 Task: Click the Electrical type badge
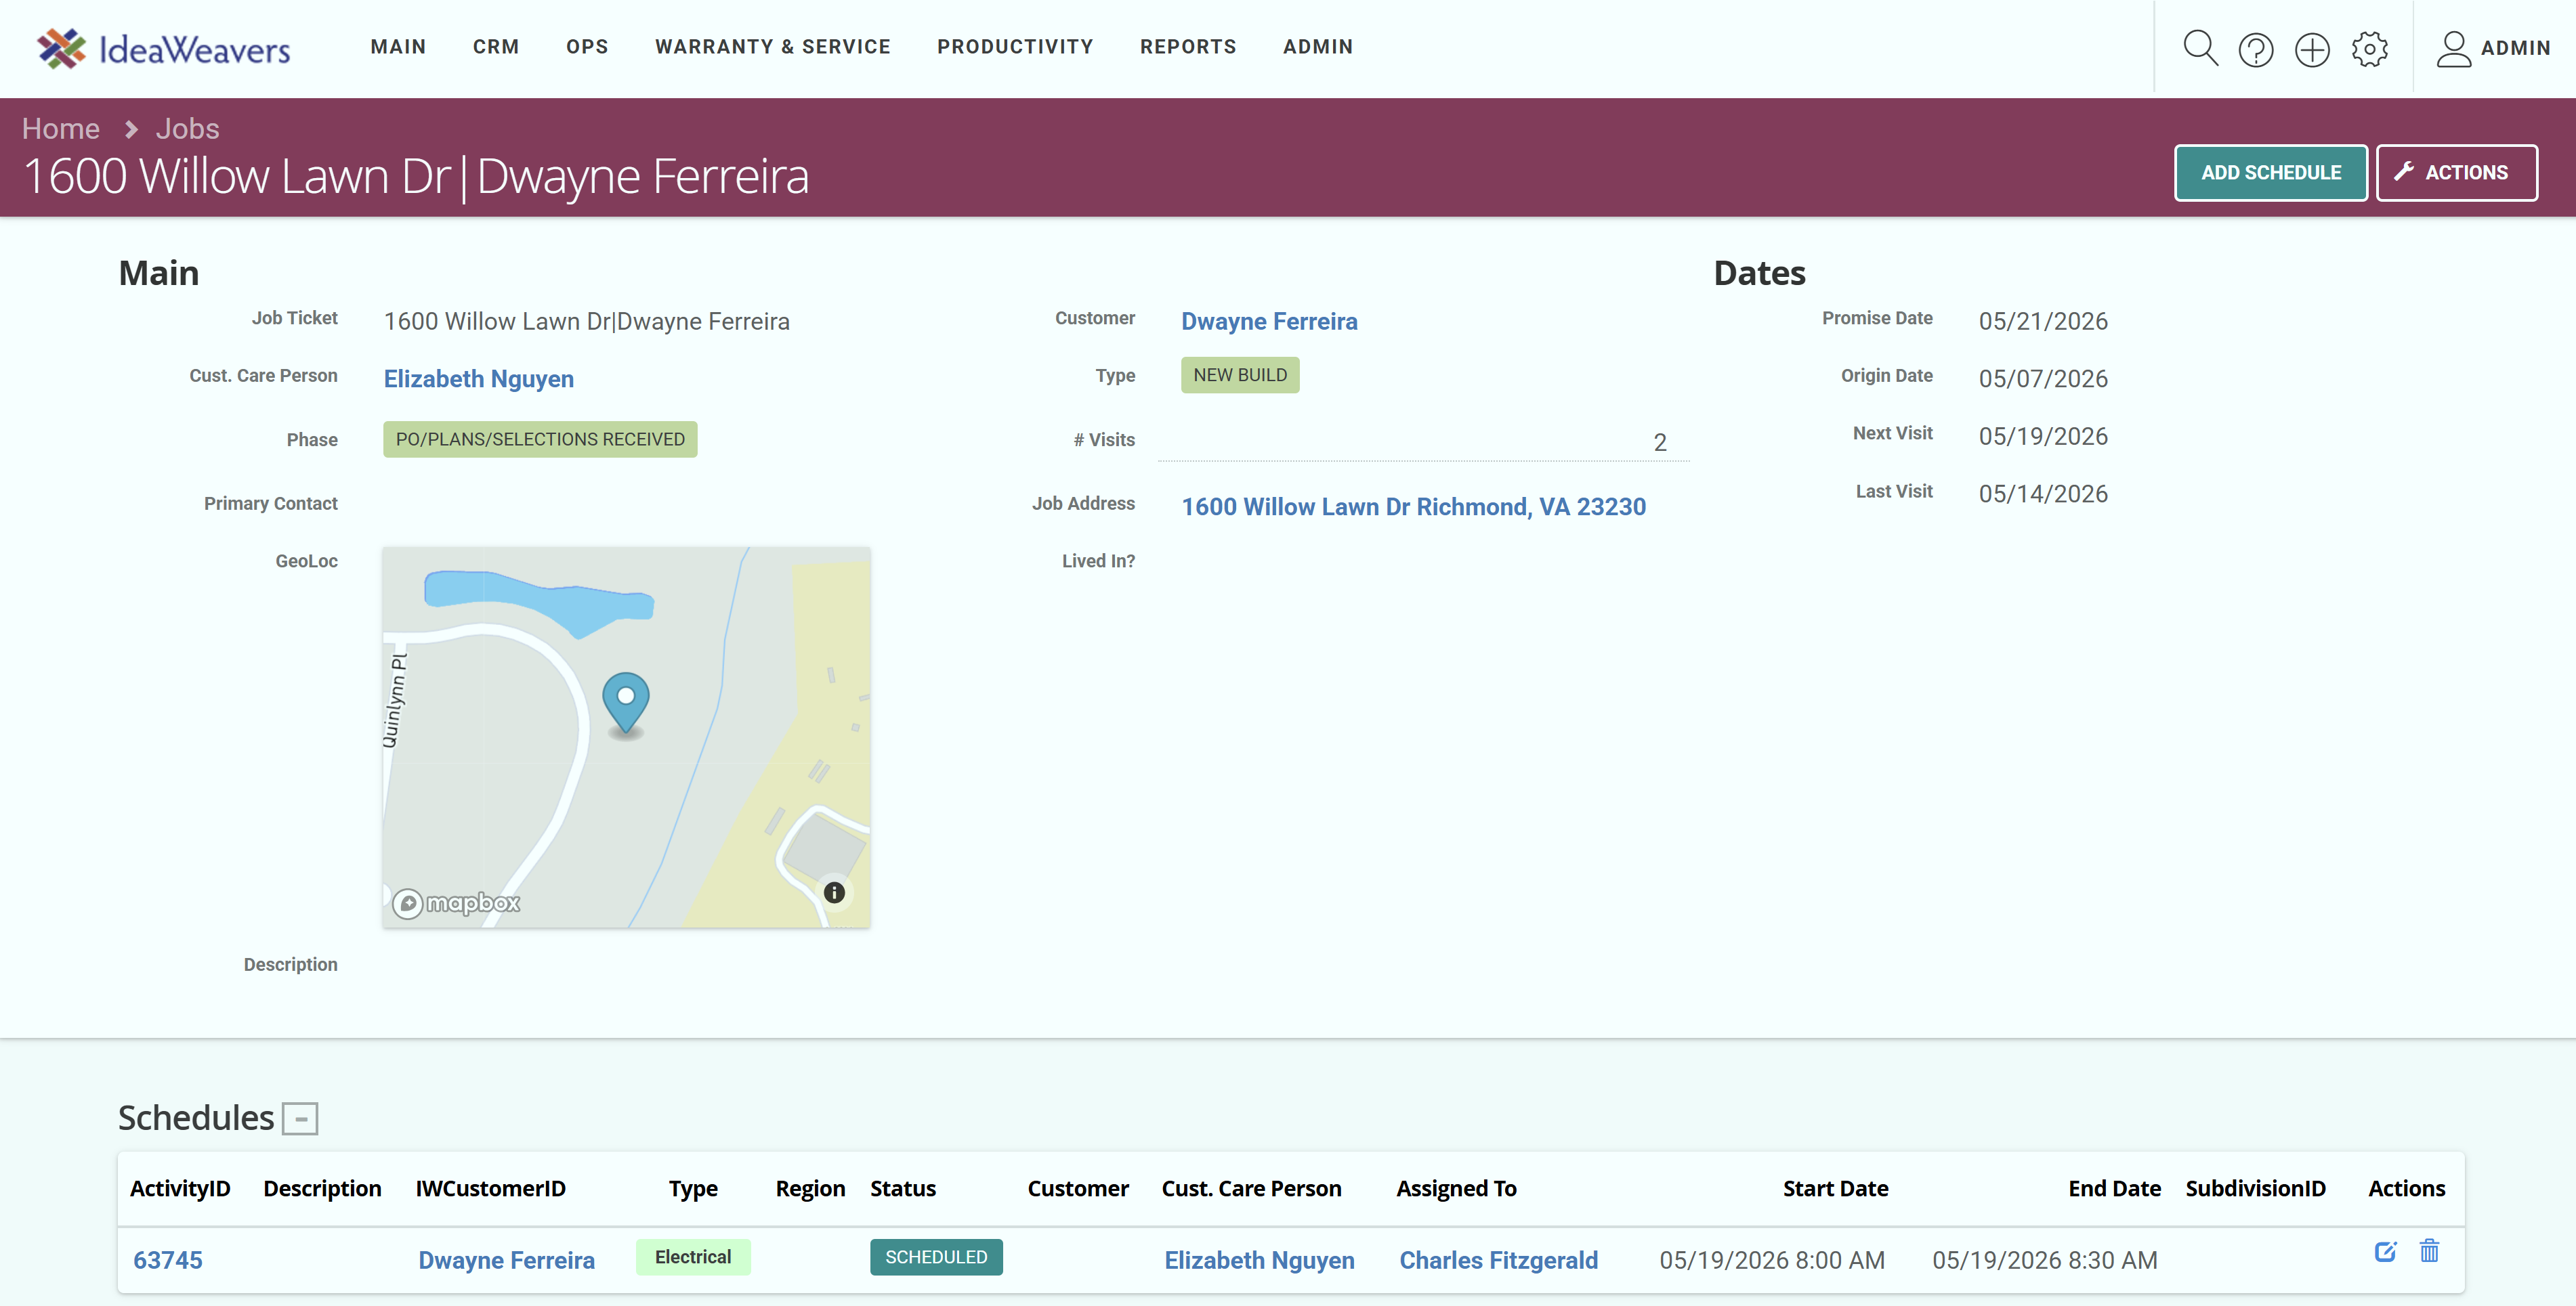coord(693,1257)
